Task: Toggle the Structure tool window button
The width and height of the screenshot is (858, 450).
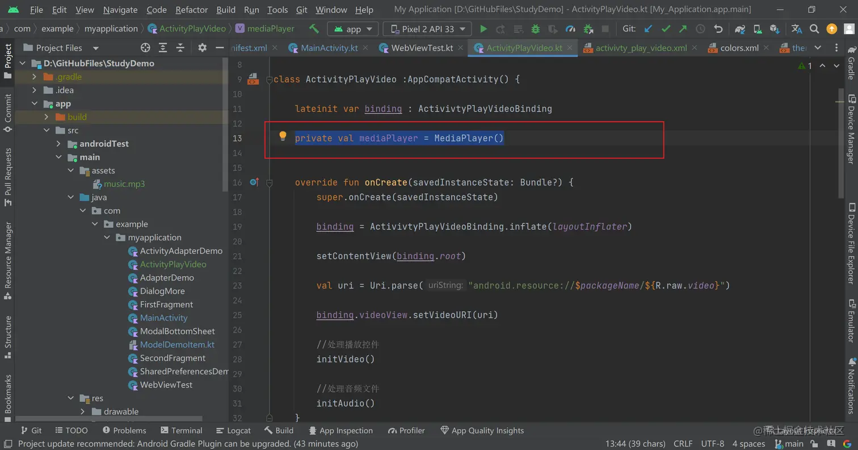Action: (x=7, y=337)
